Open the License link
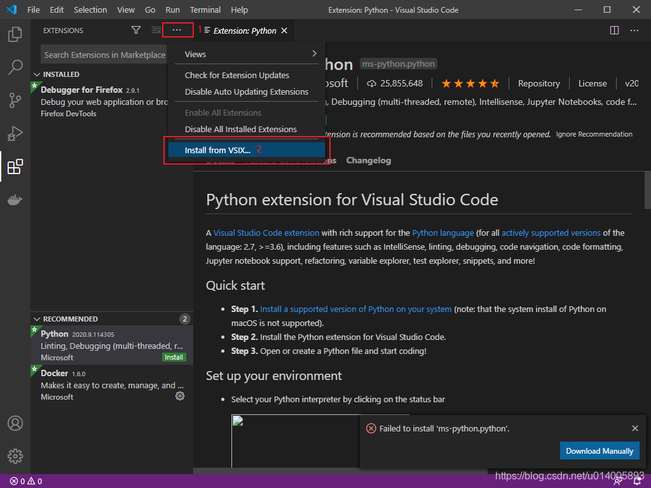The width and height of the screenshot is (651, 488). (x=593, y=83)
